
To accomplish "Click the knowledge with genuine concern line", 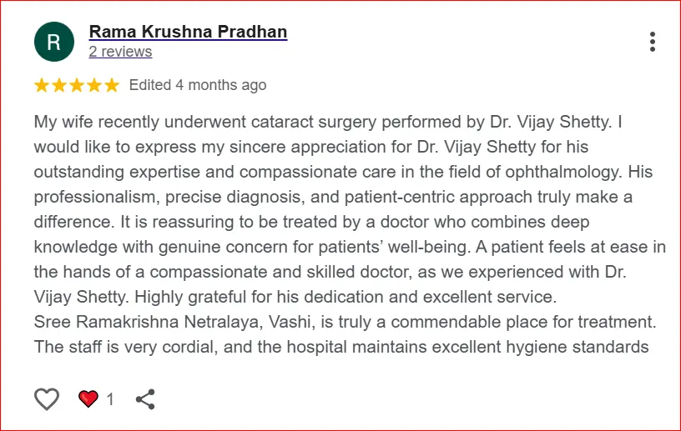I will click(350, 247).
